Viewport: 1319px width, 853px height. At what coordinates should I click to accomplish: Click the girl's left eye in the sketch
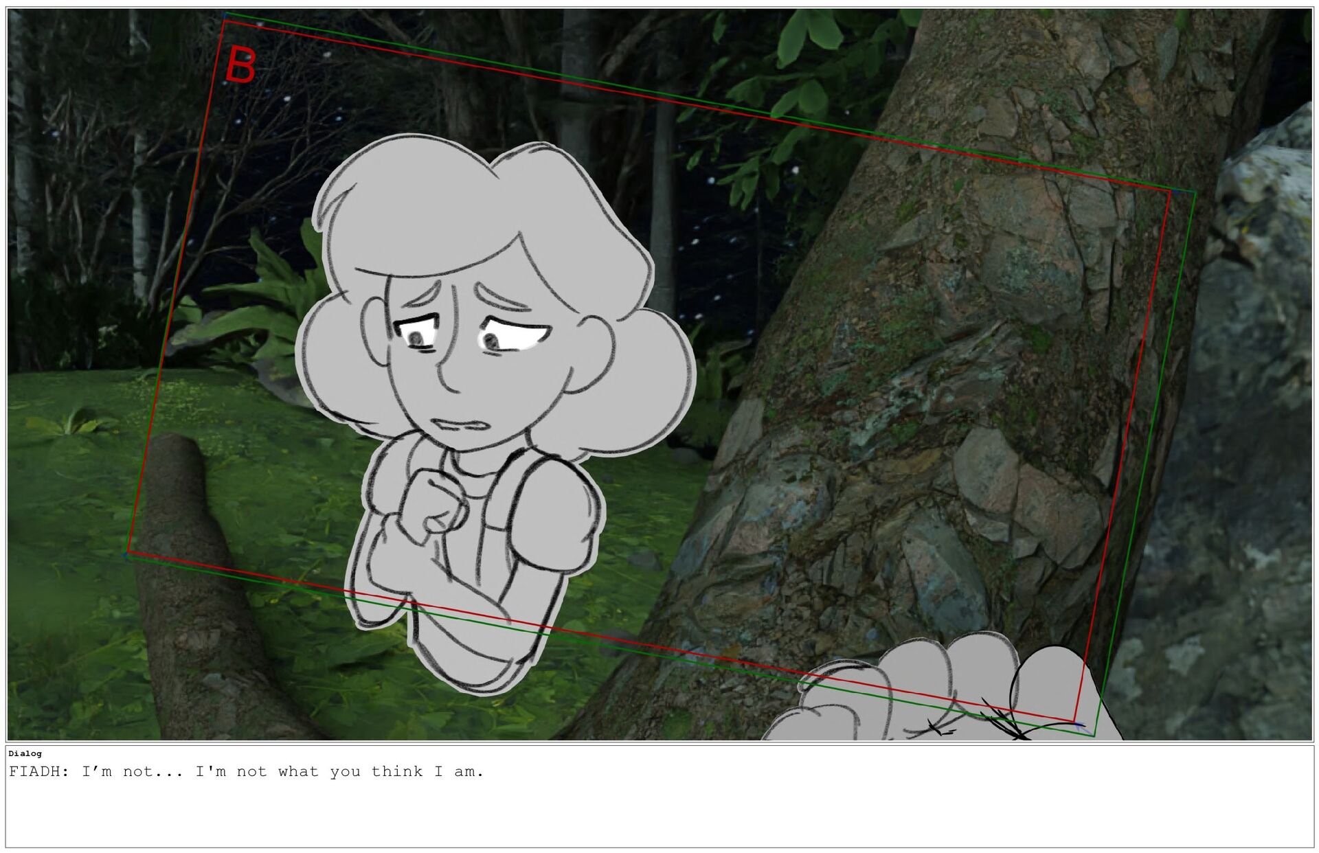click(x=417, y=336)
